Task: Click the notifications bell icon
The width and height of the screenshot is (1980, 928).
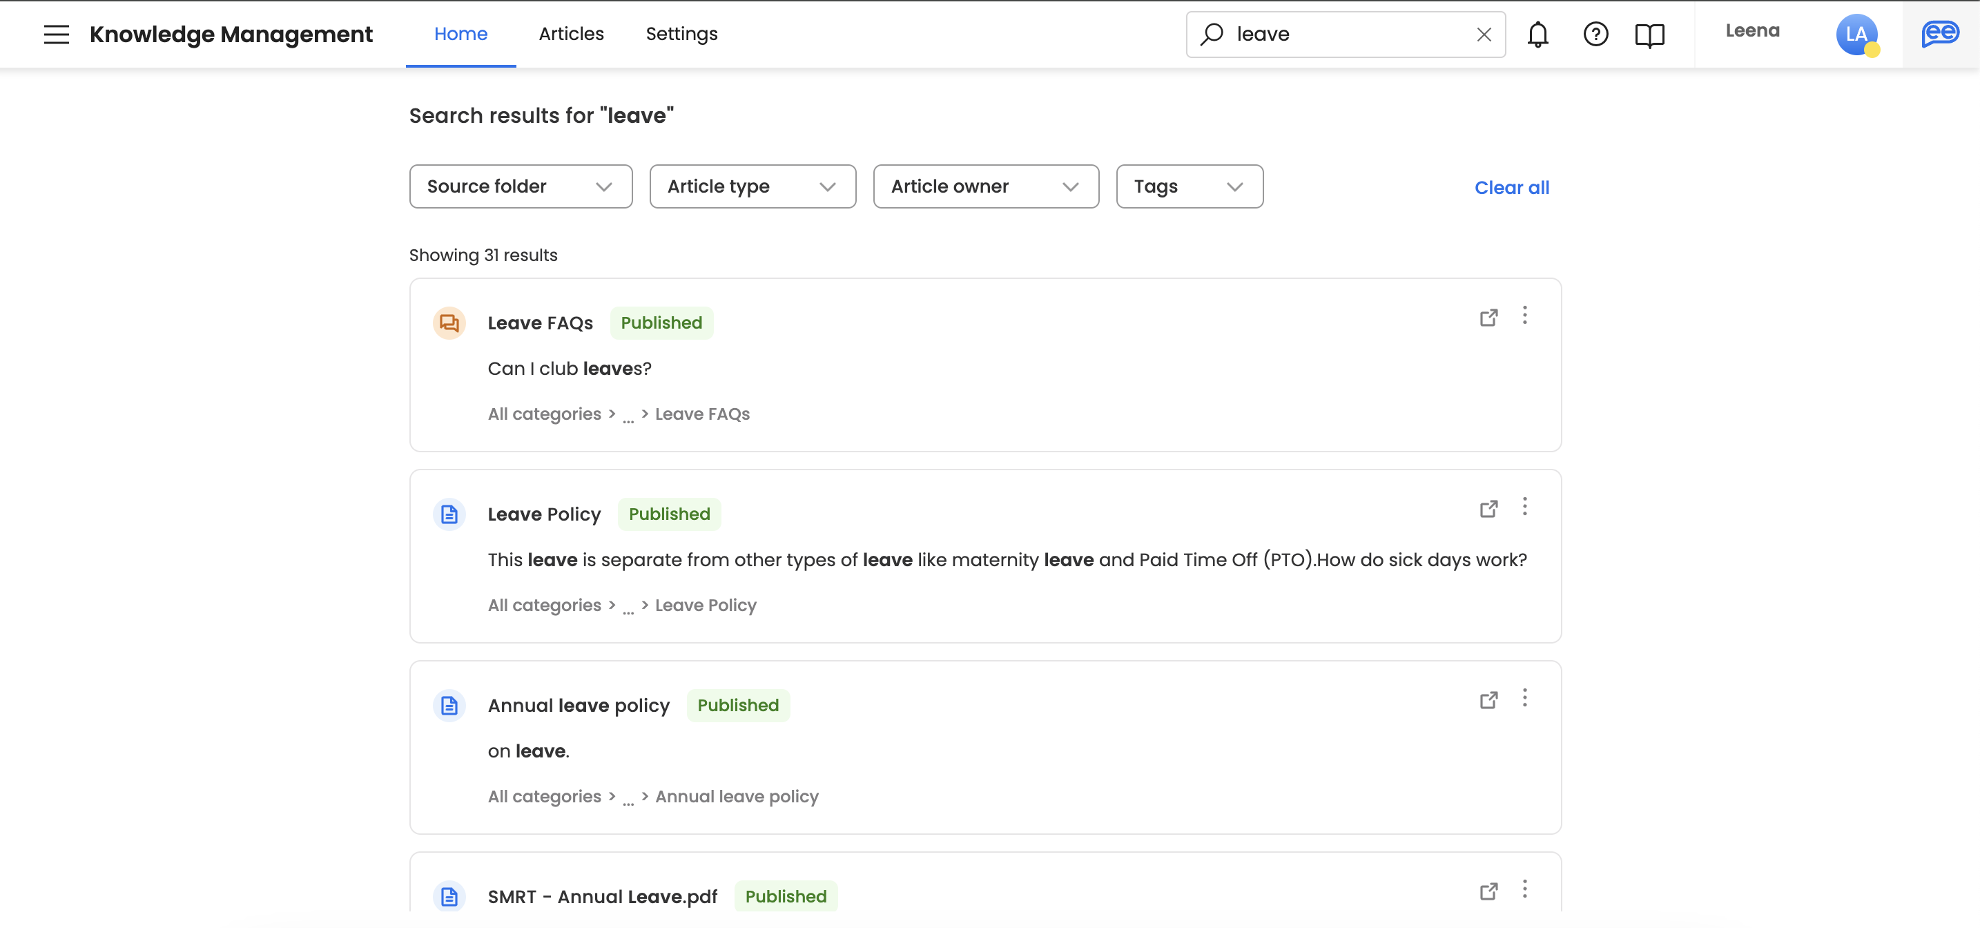Action: [x=1537, y=35]
